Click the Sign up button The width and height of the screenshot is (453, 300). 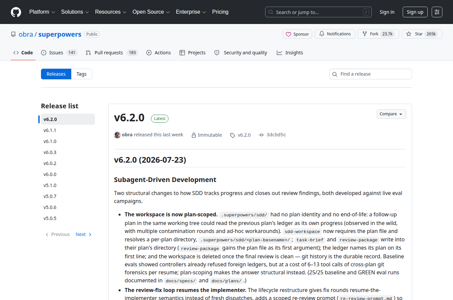[415, 12]
